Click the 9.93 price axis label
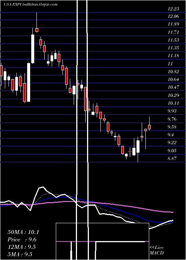The width and height of the screenshot is (186, 260). point(172,111)
